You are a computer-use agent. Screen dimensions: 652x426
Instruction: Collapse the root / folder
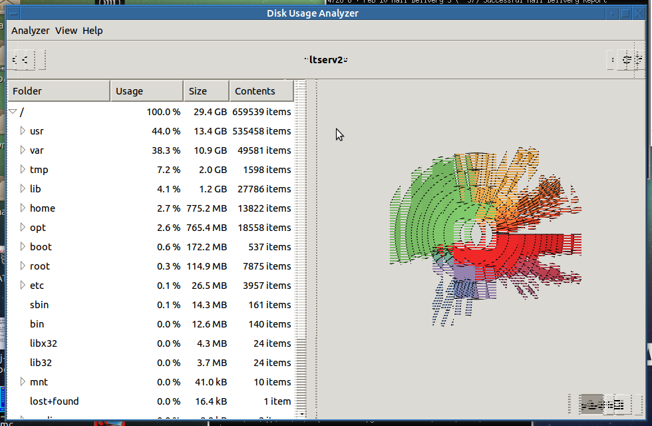(x=13, y=112)
